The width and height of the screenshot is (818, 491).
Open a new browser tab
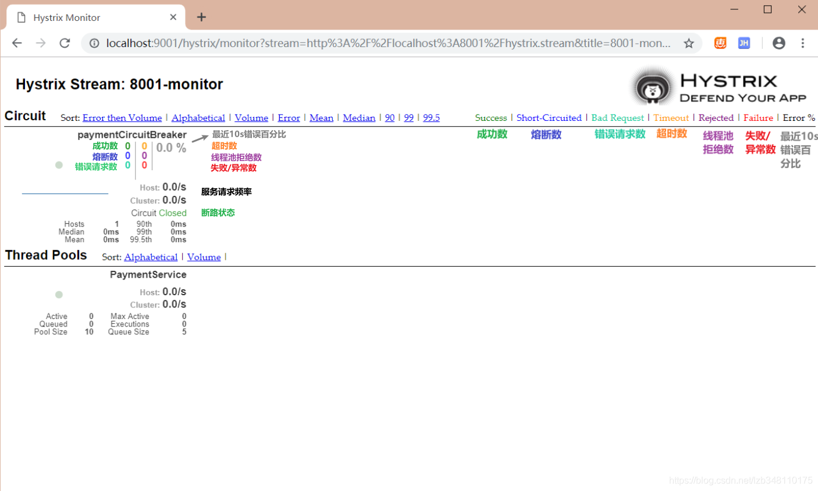coord(201,17)
